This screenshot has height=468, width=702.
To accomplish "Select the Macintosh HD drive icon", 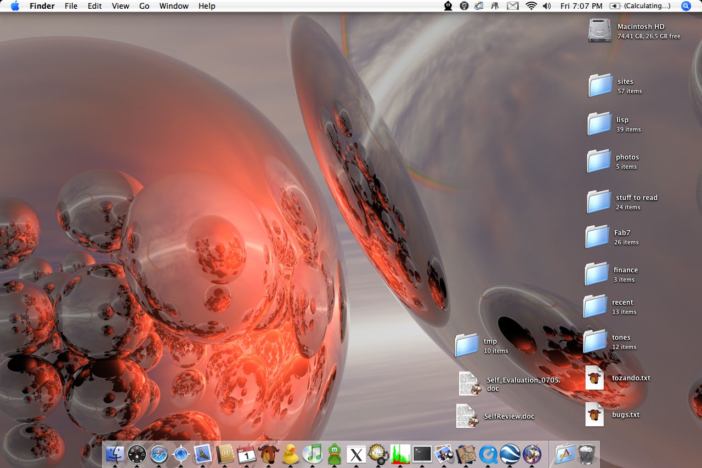I will click(x=599, y=30).
